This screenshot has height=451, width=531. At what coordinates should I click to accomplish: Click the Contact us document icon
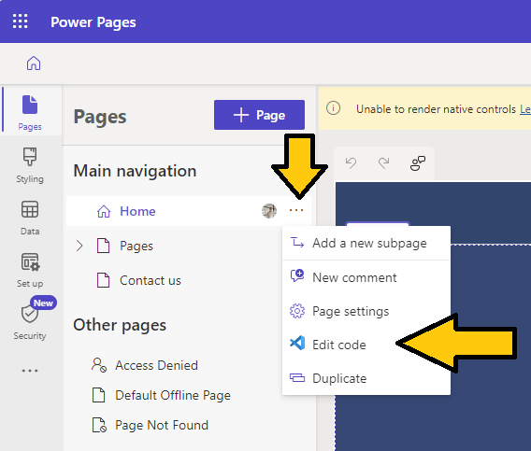pos(103,280)
